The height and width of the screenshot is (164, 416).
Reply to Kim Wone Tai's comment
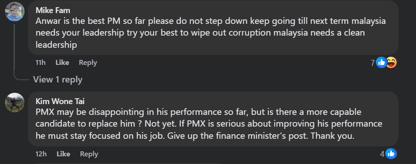pyautogui.click(x=89, y=154)
